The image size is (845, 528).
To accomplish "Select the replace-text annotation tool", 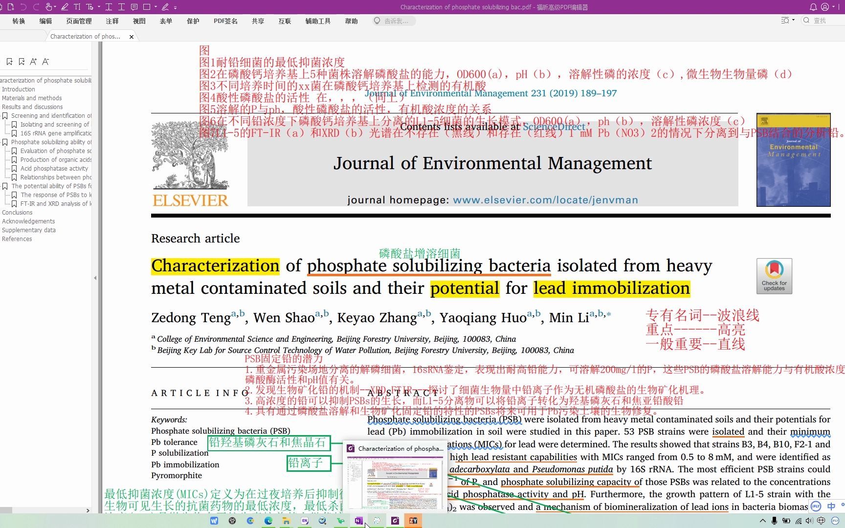I will (x=121, y=7).
